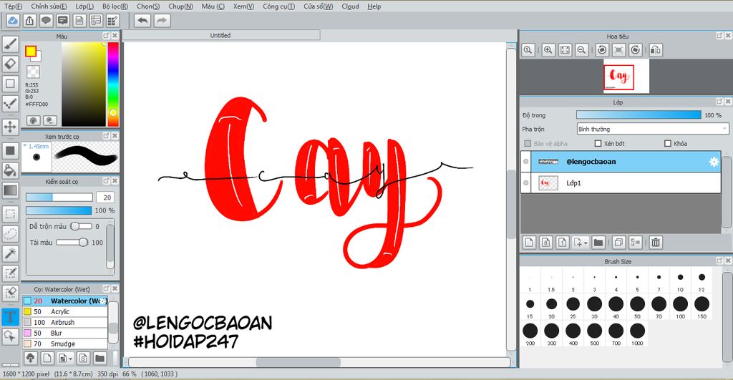Switch to the Untitled canvas tab
Screen dimensions: 733x380
(x=220, y=35)
